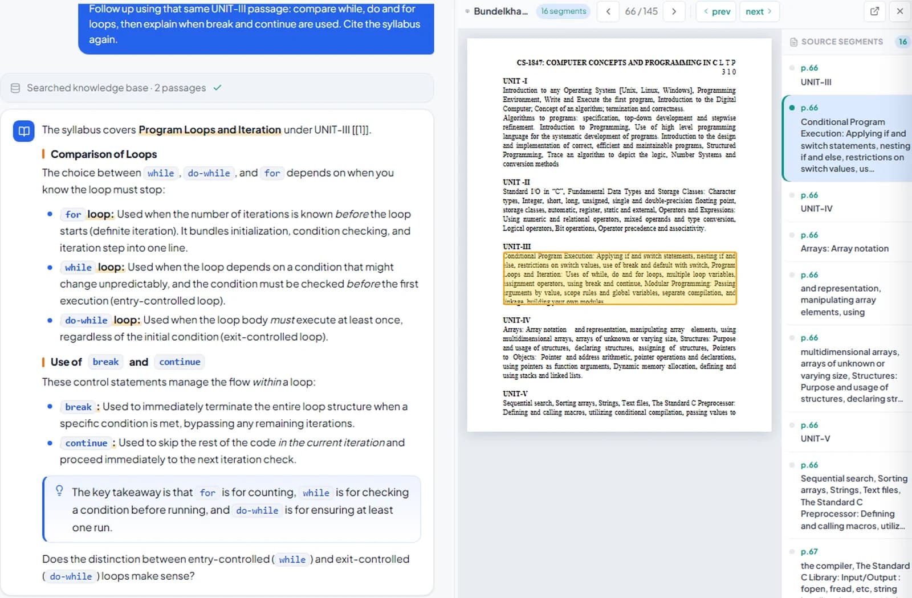Select p.66 Conditional Program Execution segment
The width and height of the screenshot is (912, 598).
tap(847, 138)
